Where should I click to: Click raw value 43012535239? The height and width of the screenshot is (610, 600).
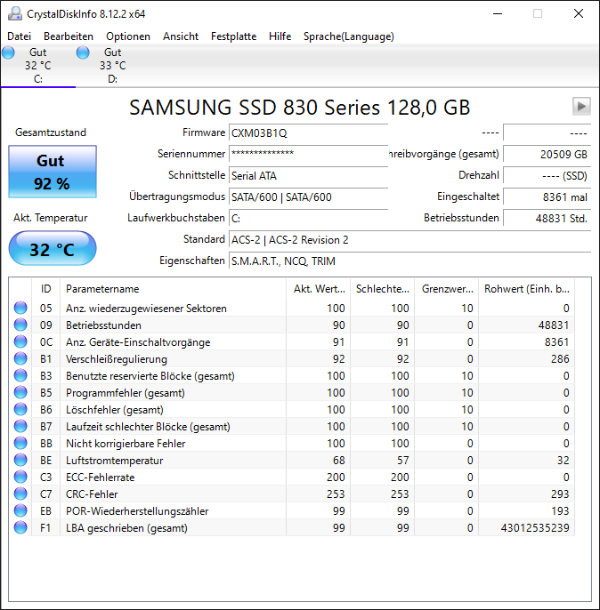pos(535,528)
